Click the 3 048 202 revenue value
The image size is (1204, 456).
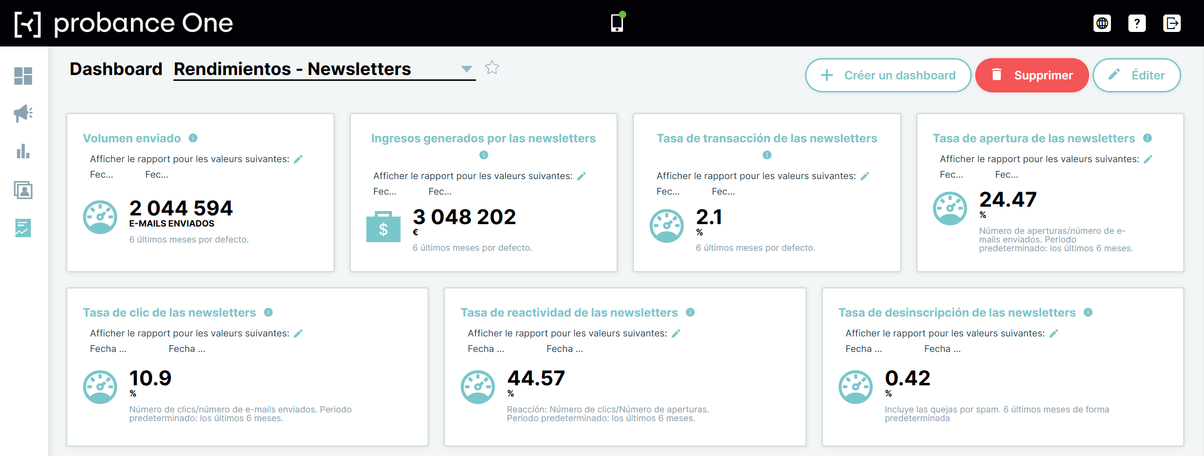[x=464, y=217]
